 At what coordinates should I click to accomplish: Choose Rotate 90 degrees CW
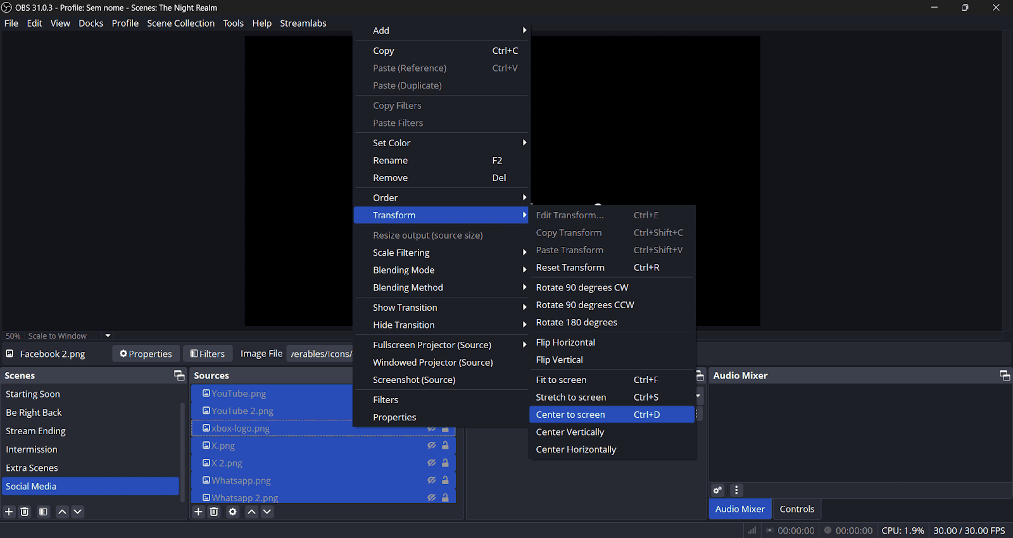612,287
